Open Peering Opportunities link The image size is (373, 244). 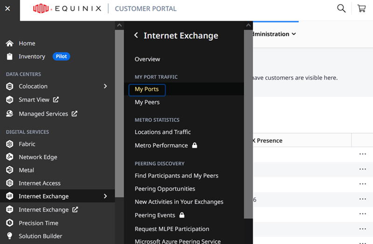pyautogui.click(x=165, y=189)
